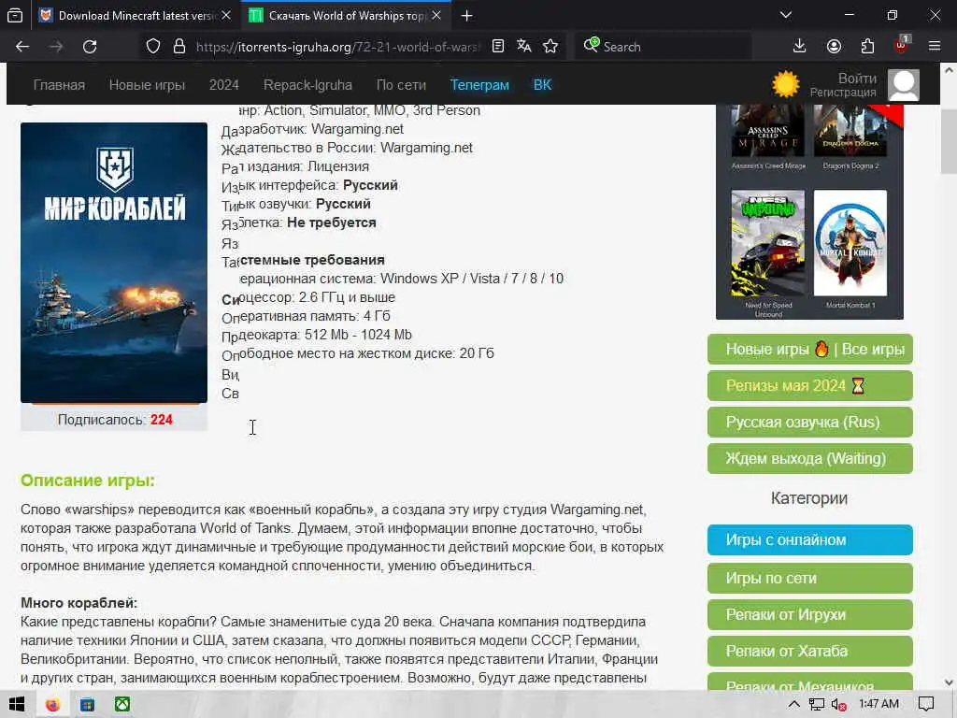Viewport: 957px width, 718px height.
Task: Open the 2024 navigation item
Action: pos(224,85)
